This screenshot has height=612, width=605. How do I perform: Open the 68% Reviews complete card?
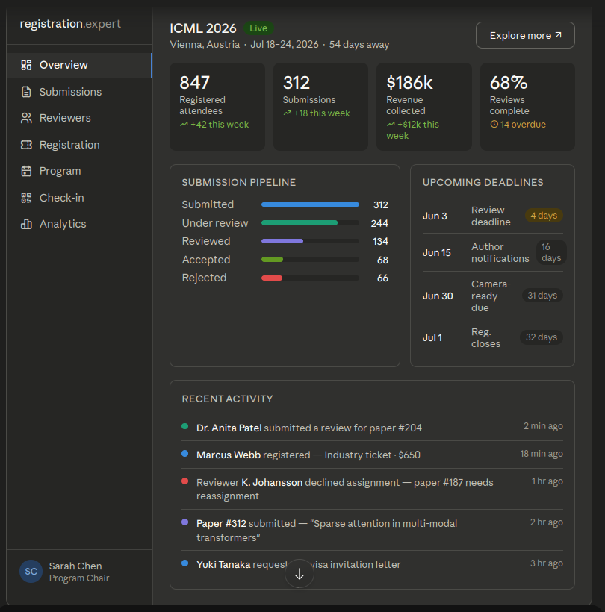click(527, 107)
